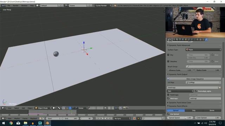The height and width of the screenshot is (126, 225).
Task: Open the Surface Type Paint dropdown
Action: (x=203, y=50)
